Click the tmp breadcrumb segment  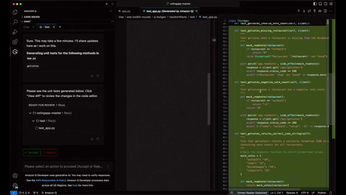pos(121,17)
